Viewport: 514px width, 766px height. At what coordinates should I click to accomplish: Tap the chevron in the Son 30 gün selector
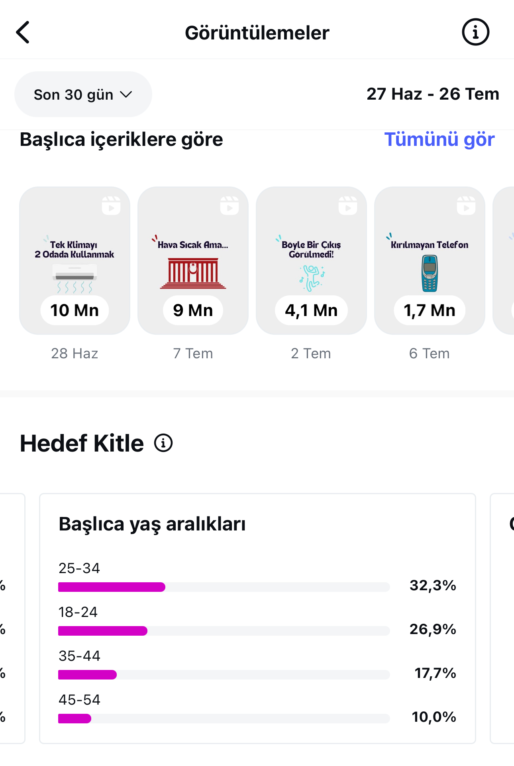coord(126,95)
